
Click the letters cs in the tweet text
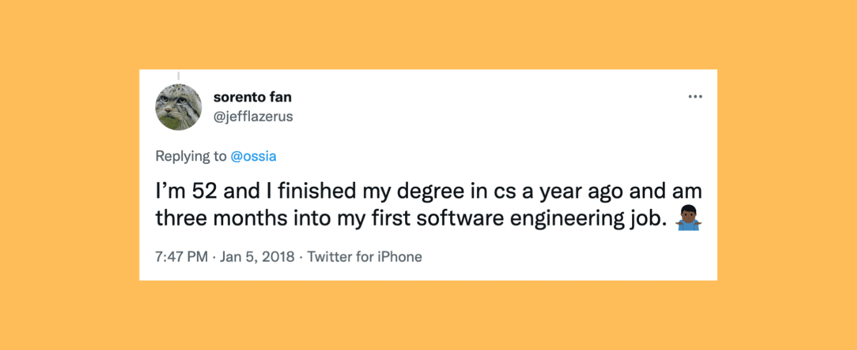(505, 191)
